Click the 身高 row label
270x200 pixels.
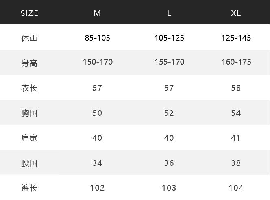29,63
